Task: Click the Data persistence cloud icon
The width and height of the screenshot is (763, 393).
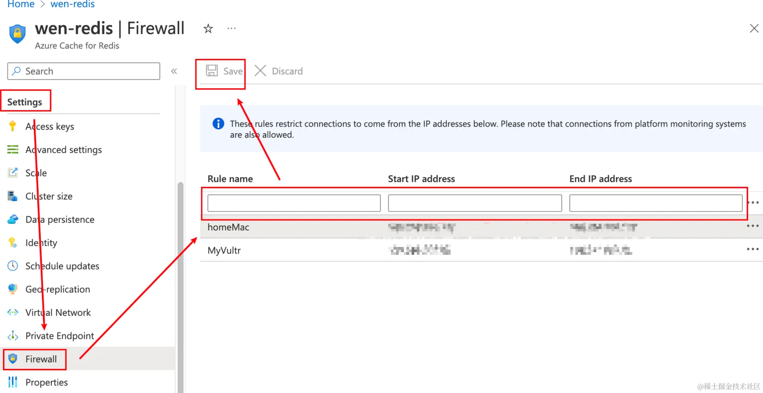Action: pos(13,219)
